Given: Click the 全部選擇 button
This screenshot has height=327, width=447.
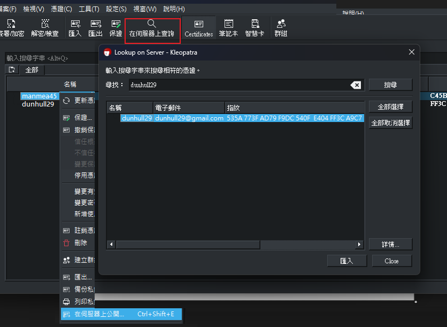Looking at the screenshot, I should (x=390, y=106).
